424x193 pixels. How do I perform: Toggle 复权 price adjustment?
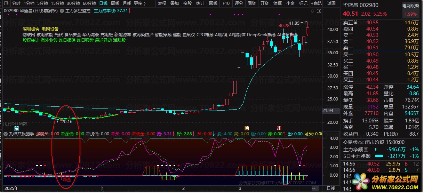coord(162,3)
